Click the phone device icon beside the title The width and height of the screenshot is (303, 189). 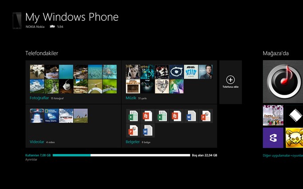[x=17, y=20]
